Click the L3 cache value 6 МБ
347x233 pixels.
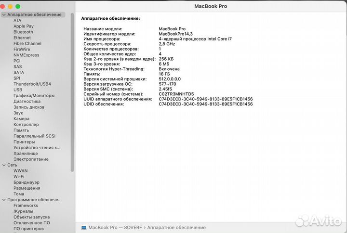pyautogui.click(x=164, y=64)
